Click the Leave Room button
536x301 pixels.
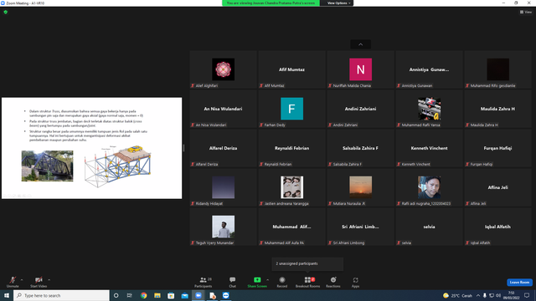click(519, 283)
